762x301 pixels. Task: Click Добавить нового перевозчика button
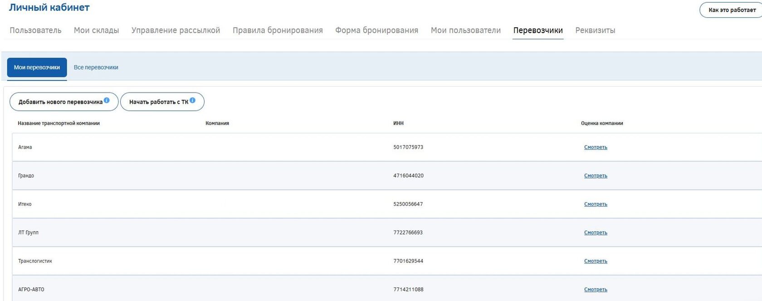pyautogui.click(x=64, y=102)
